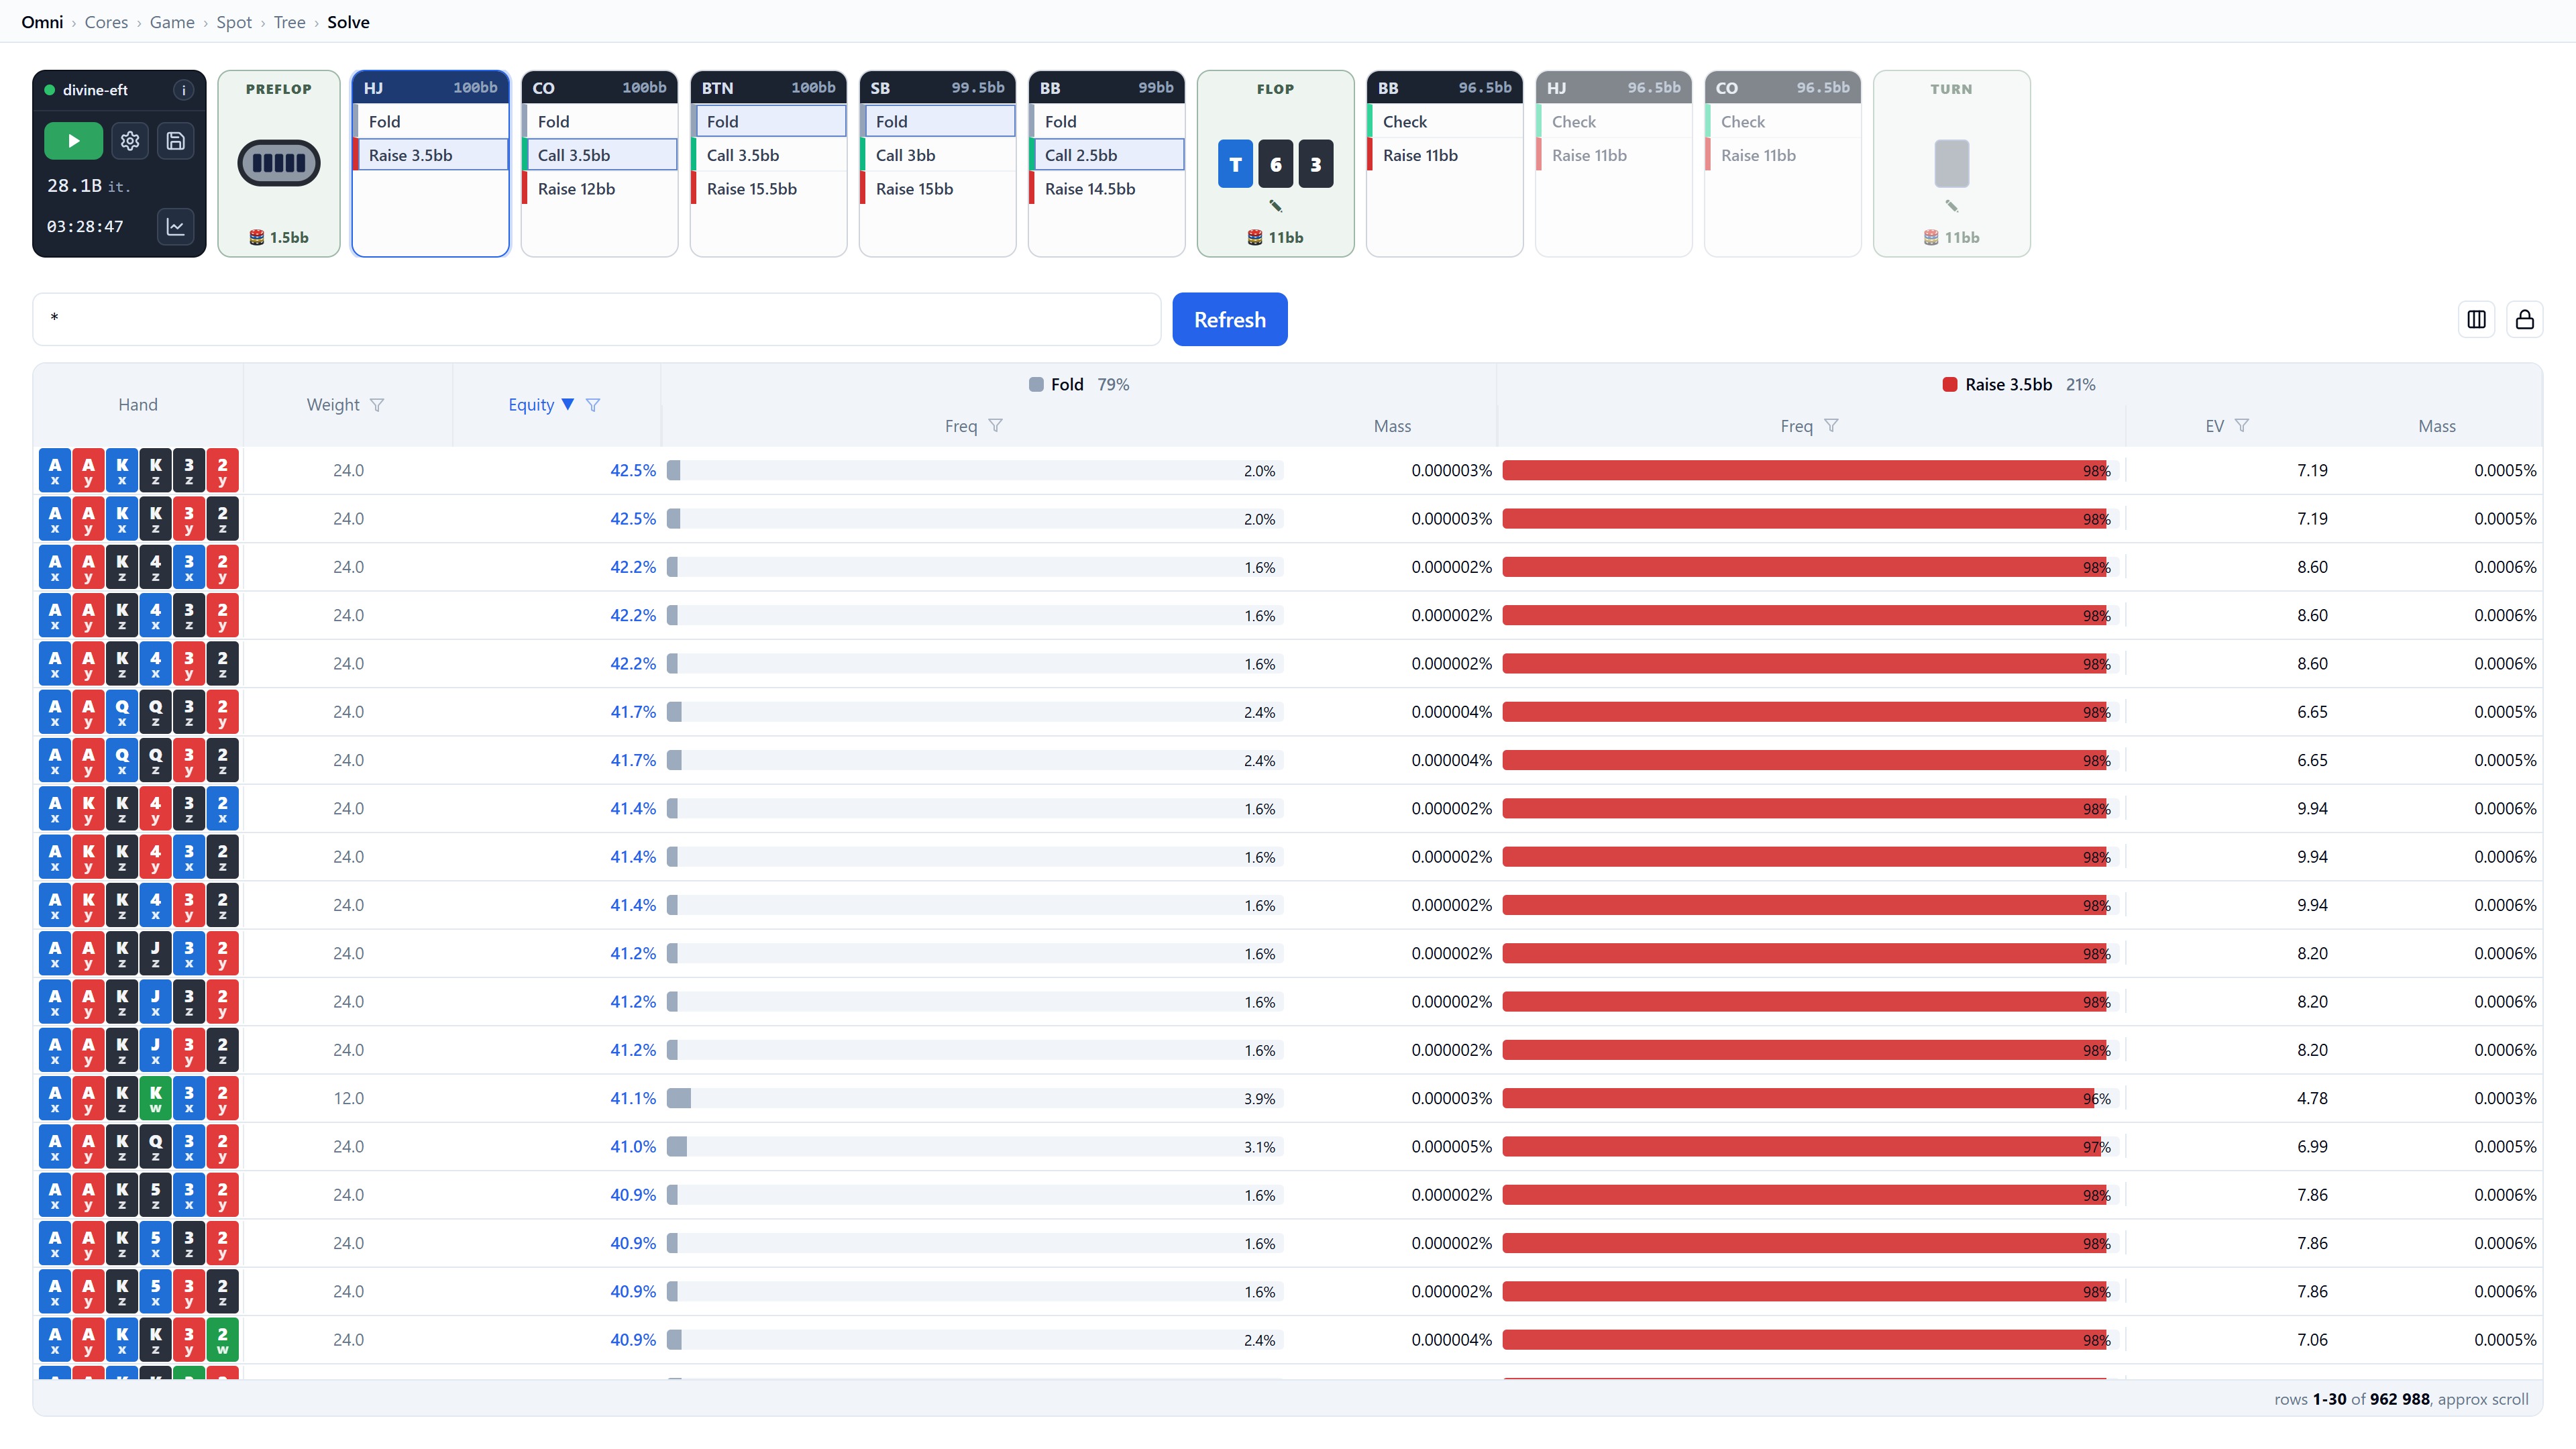This screenshot has width=2576, height=1449.
Task: Open the column layout icon
Action: pyautogui.click(x=2476, y=319)
